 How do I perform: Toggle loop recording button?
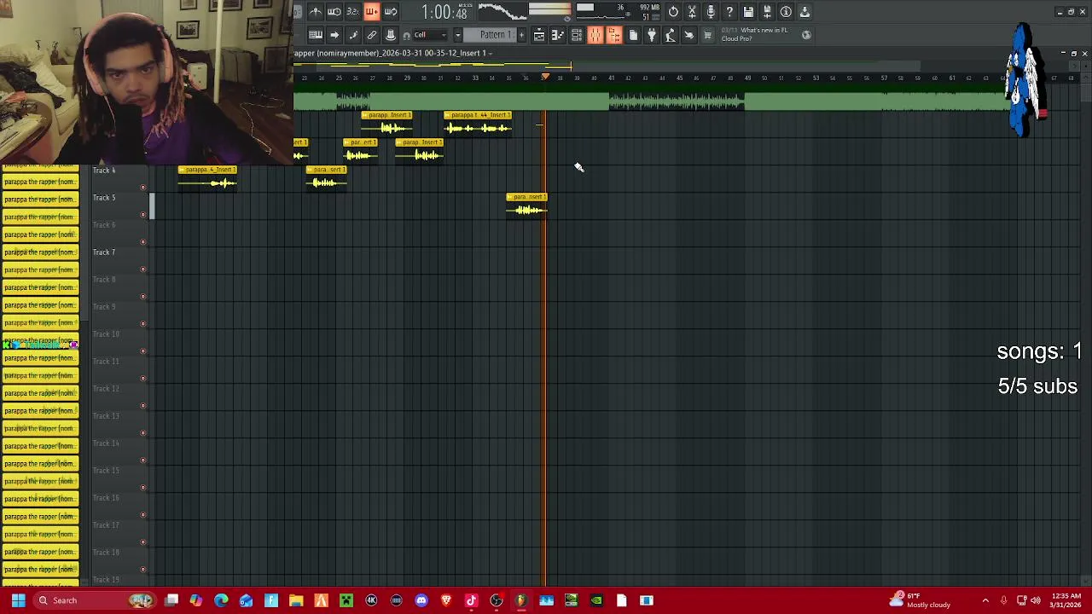(x=391, y=12)
